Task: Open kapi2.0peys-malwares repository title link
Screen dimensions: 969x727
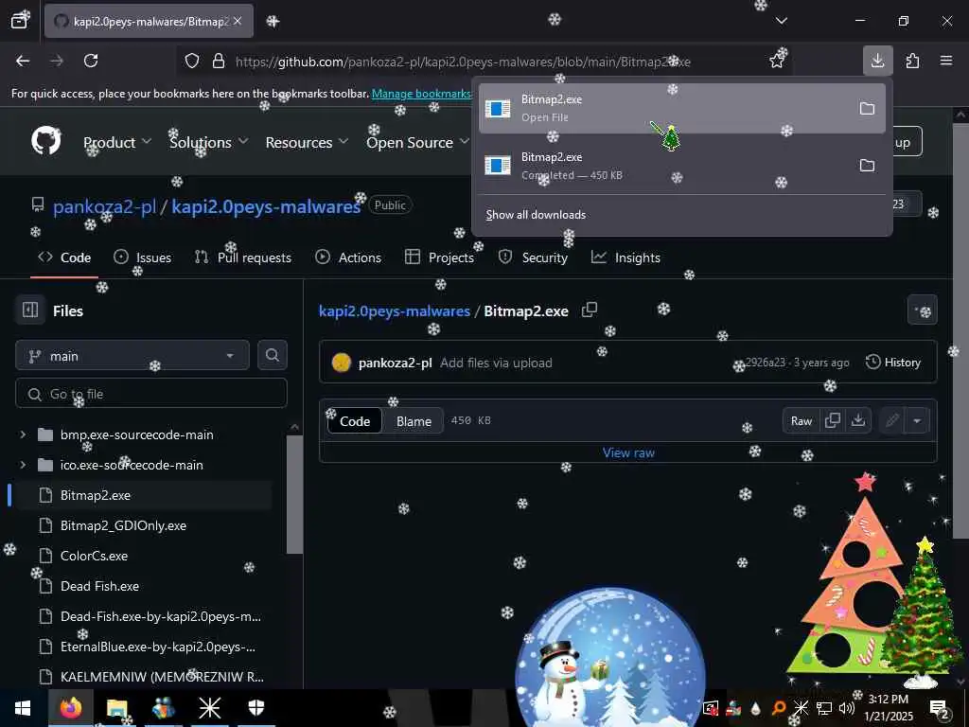Action: [x=266, y=206]
